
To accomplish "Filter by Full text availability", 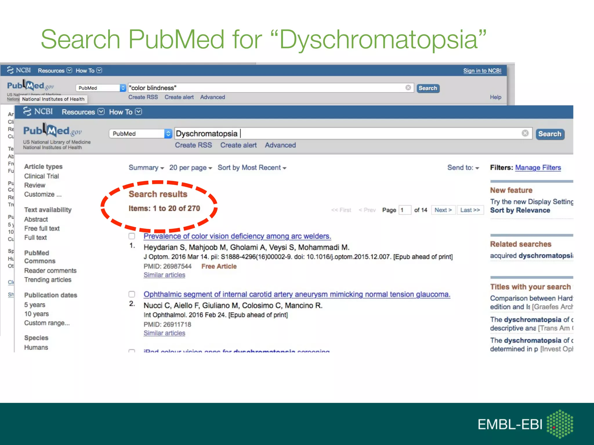I will tap(35, 238).
